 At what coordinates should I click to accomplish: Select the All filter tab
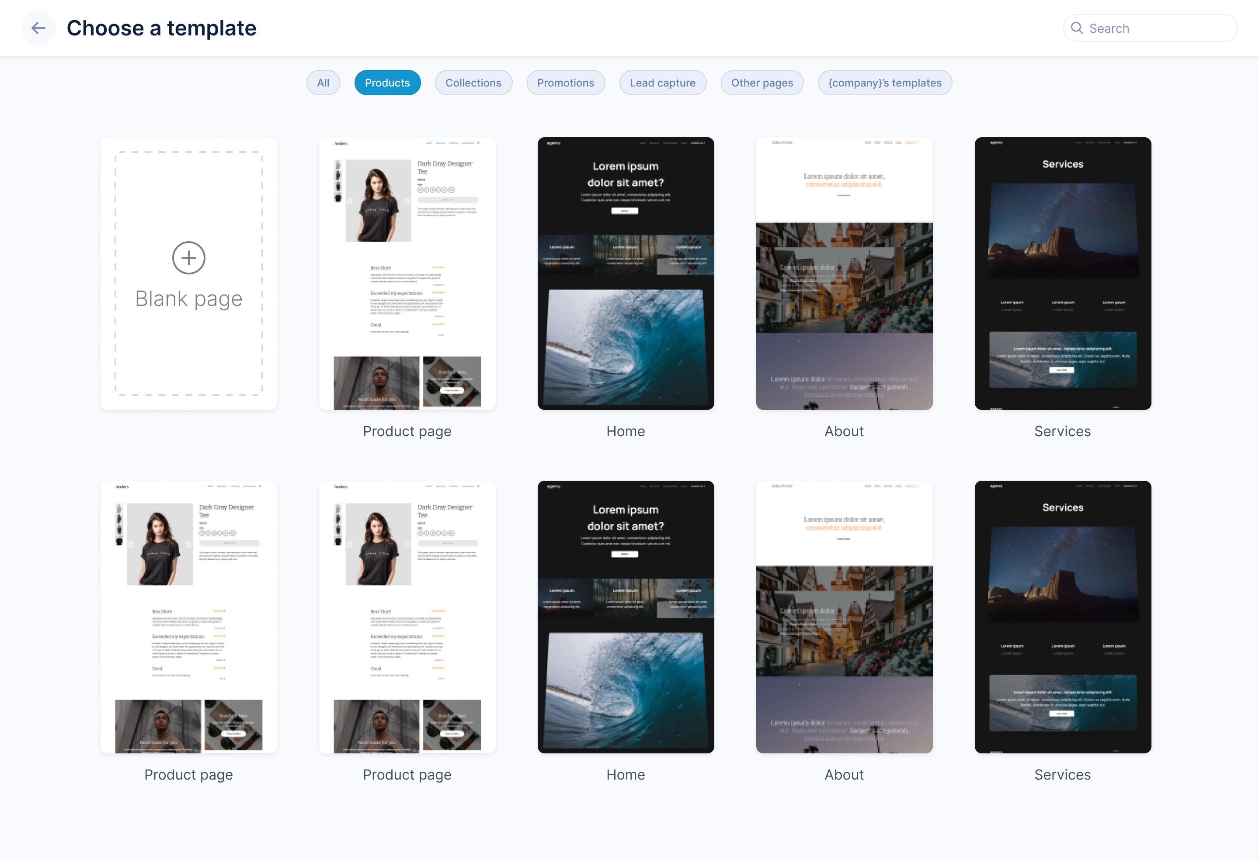point(323,82)
